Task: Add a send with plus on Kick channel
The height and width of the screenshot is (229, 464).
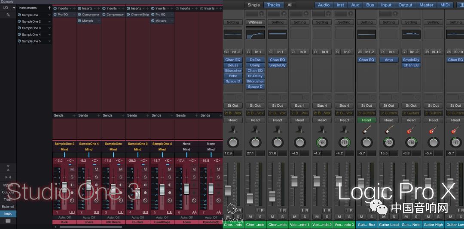Action: (74, 115)
